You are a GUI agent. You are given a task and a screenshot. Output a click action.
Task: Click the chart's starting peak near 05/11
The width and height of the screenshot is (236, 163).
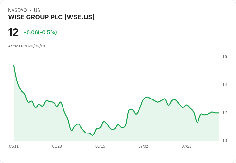click(x=14, y=66)
